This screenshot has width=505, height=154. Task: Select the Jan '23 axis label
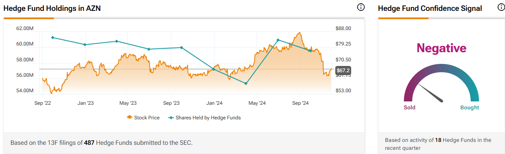[85, 102]
